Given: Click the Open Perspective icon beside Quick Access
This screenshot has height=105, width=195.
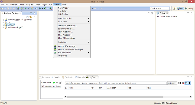Looking at the screenshot, I should (x=174, y=8).
